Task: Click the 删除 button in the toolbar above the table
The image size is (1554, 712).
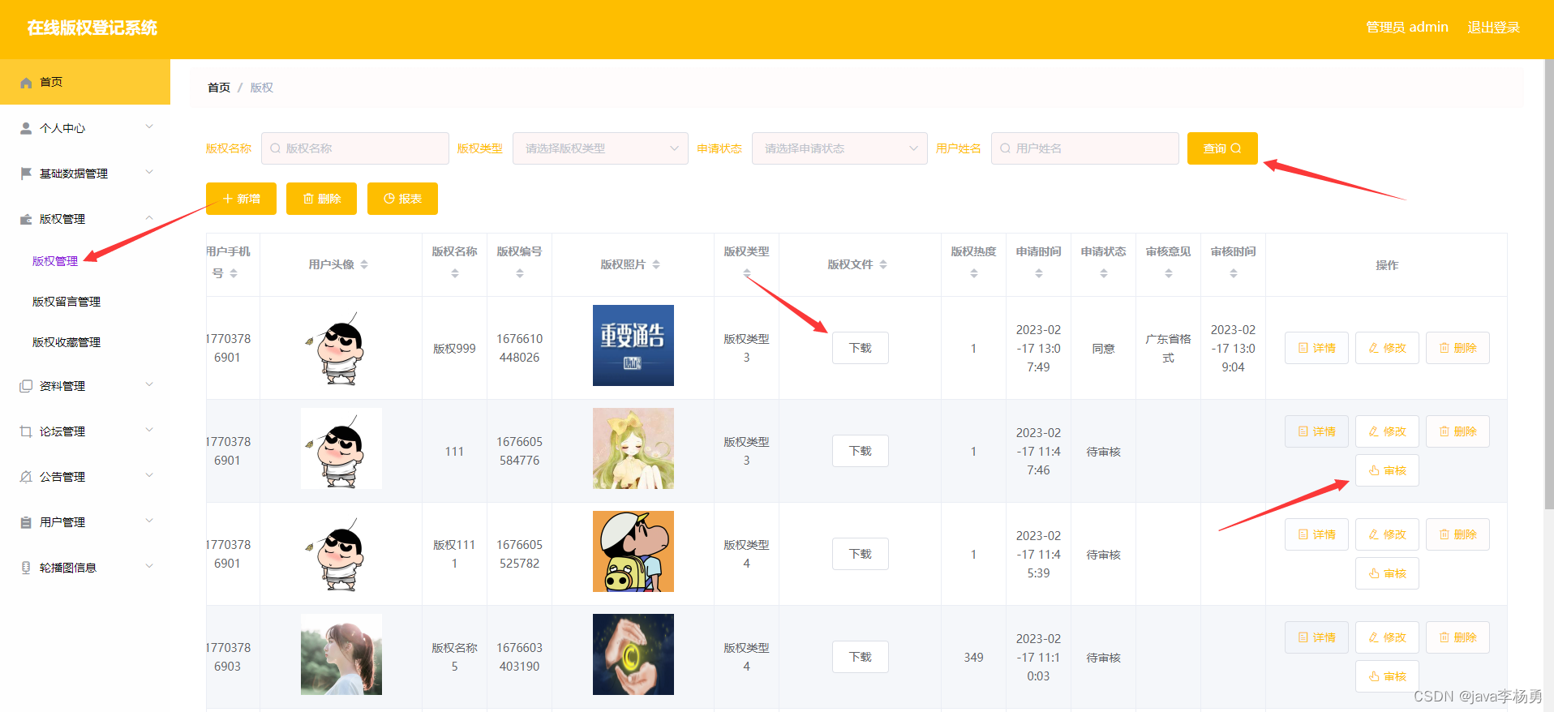Action: coord(321,199)
